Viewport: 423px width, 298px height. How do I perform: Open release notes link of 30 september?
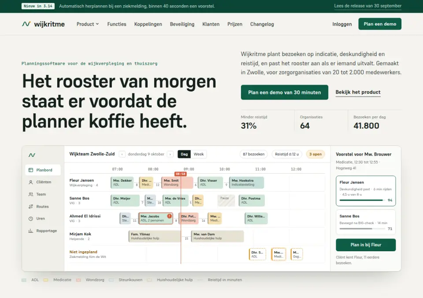tap(367, 6)
